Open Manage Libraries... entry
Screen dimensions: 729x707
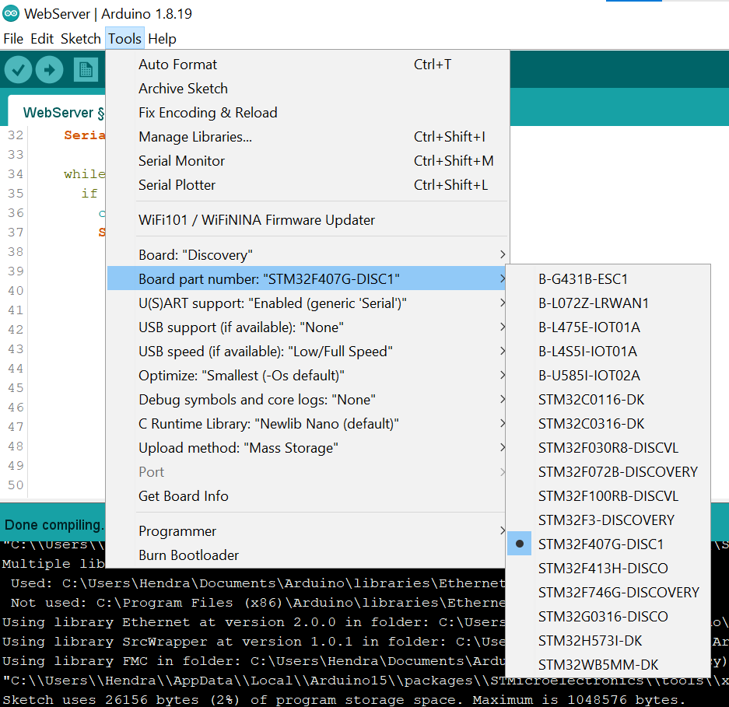coord(307,137)
